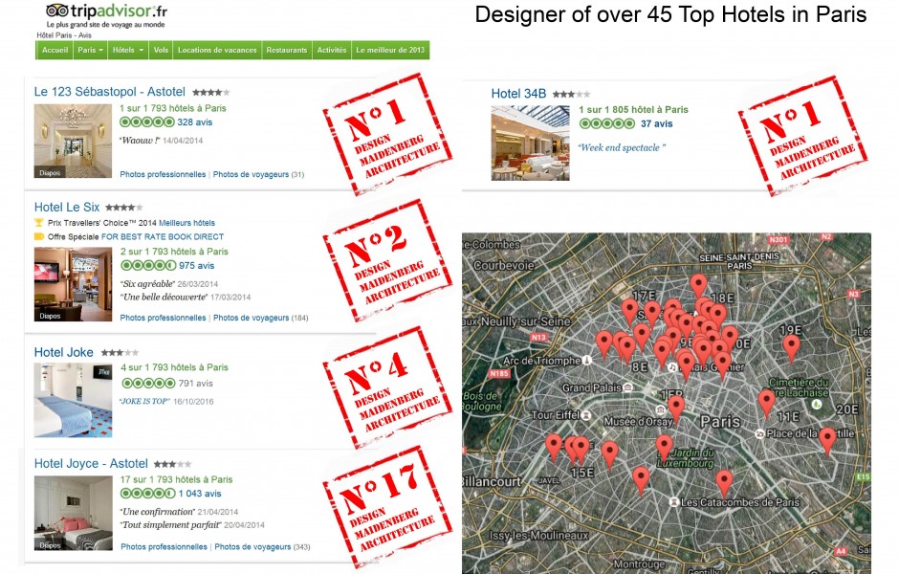899x574 pixels.
Task: Click the 'Six agréable' review quote
Action: [147, 284]
